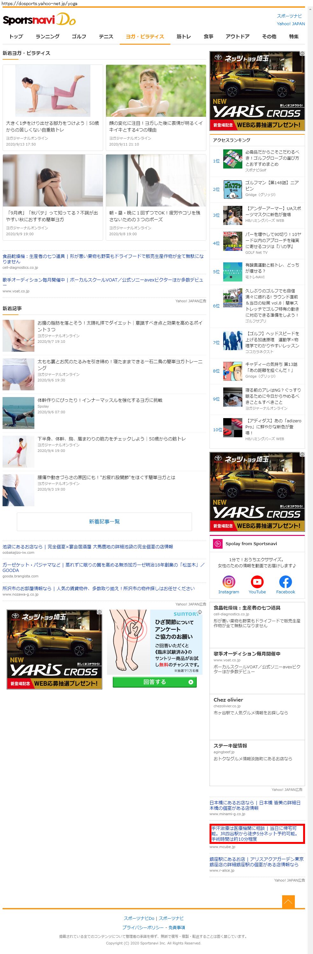Open the 太陽礼拝でダイエット article thumbnail
Screen dimensions: 313x954
(x=18, y=335)
